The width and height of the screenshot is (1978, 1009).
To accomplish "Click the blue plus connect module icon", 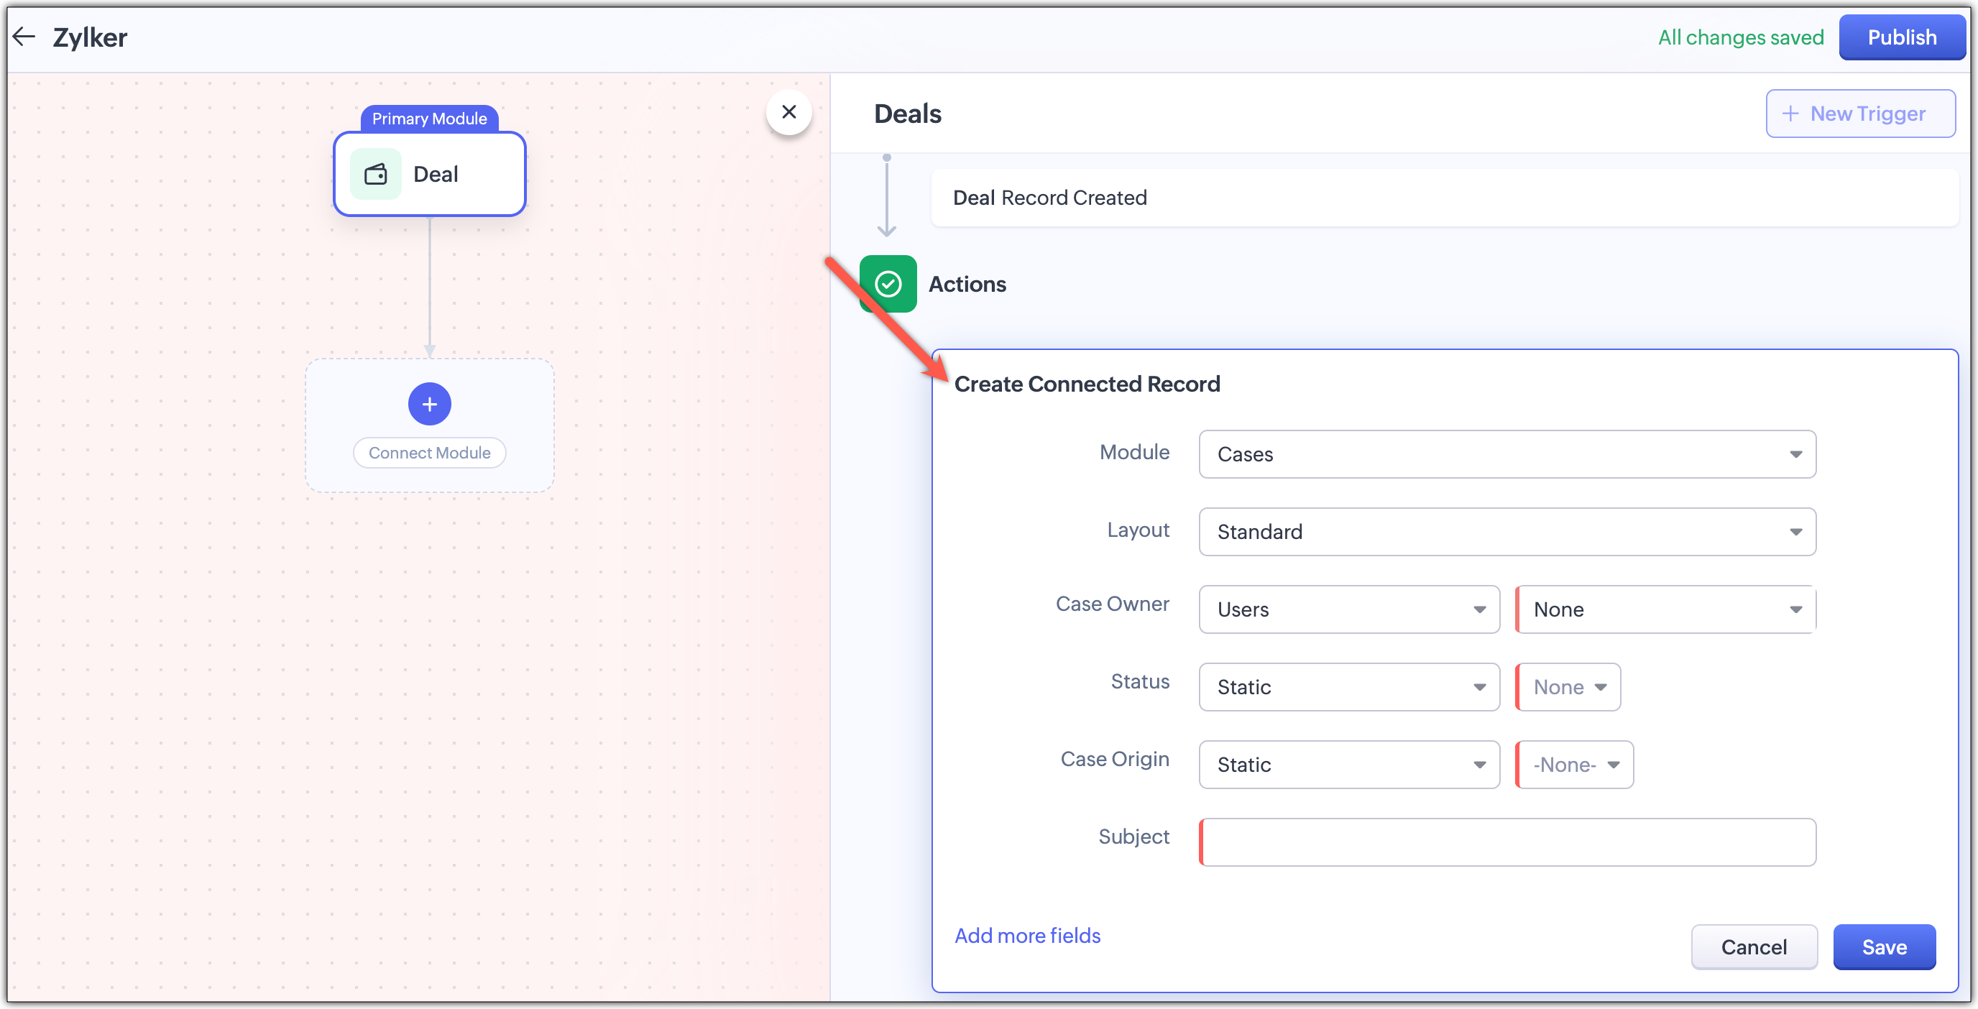I will click(429, 404).
